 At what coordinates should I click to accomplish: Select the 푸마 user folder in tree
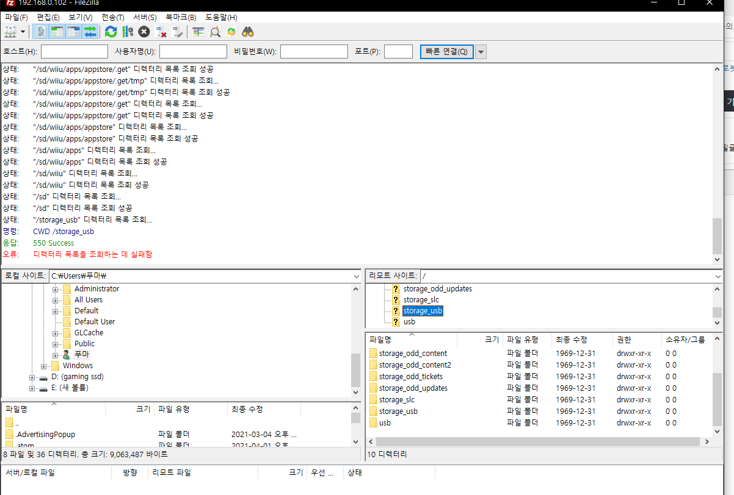pos(82,355)
